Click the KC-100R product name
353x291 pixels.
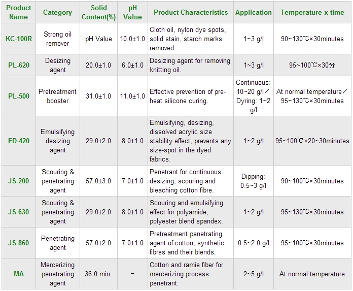tap(19, 39)
